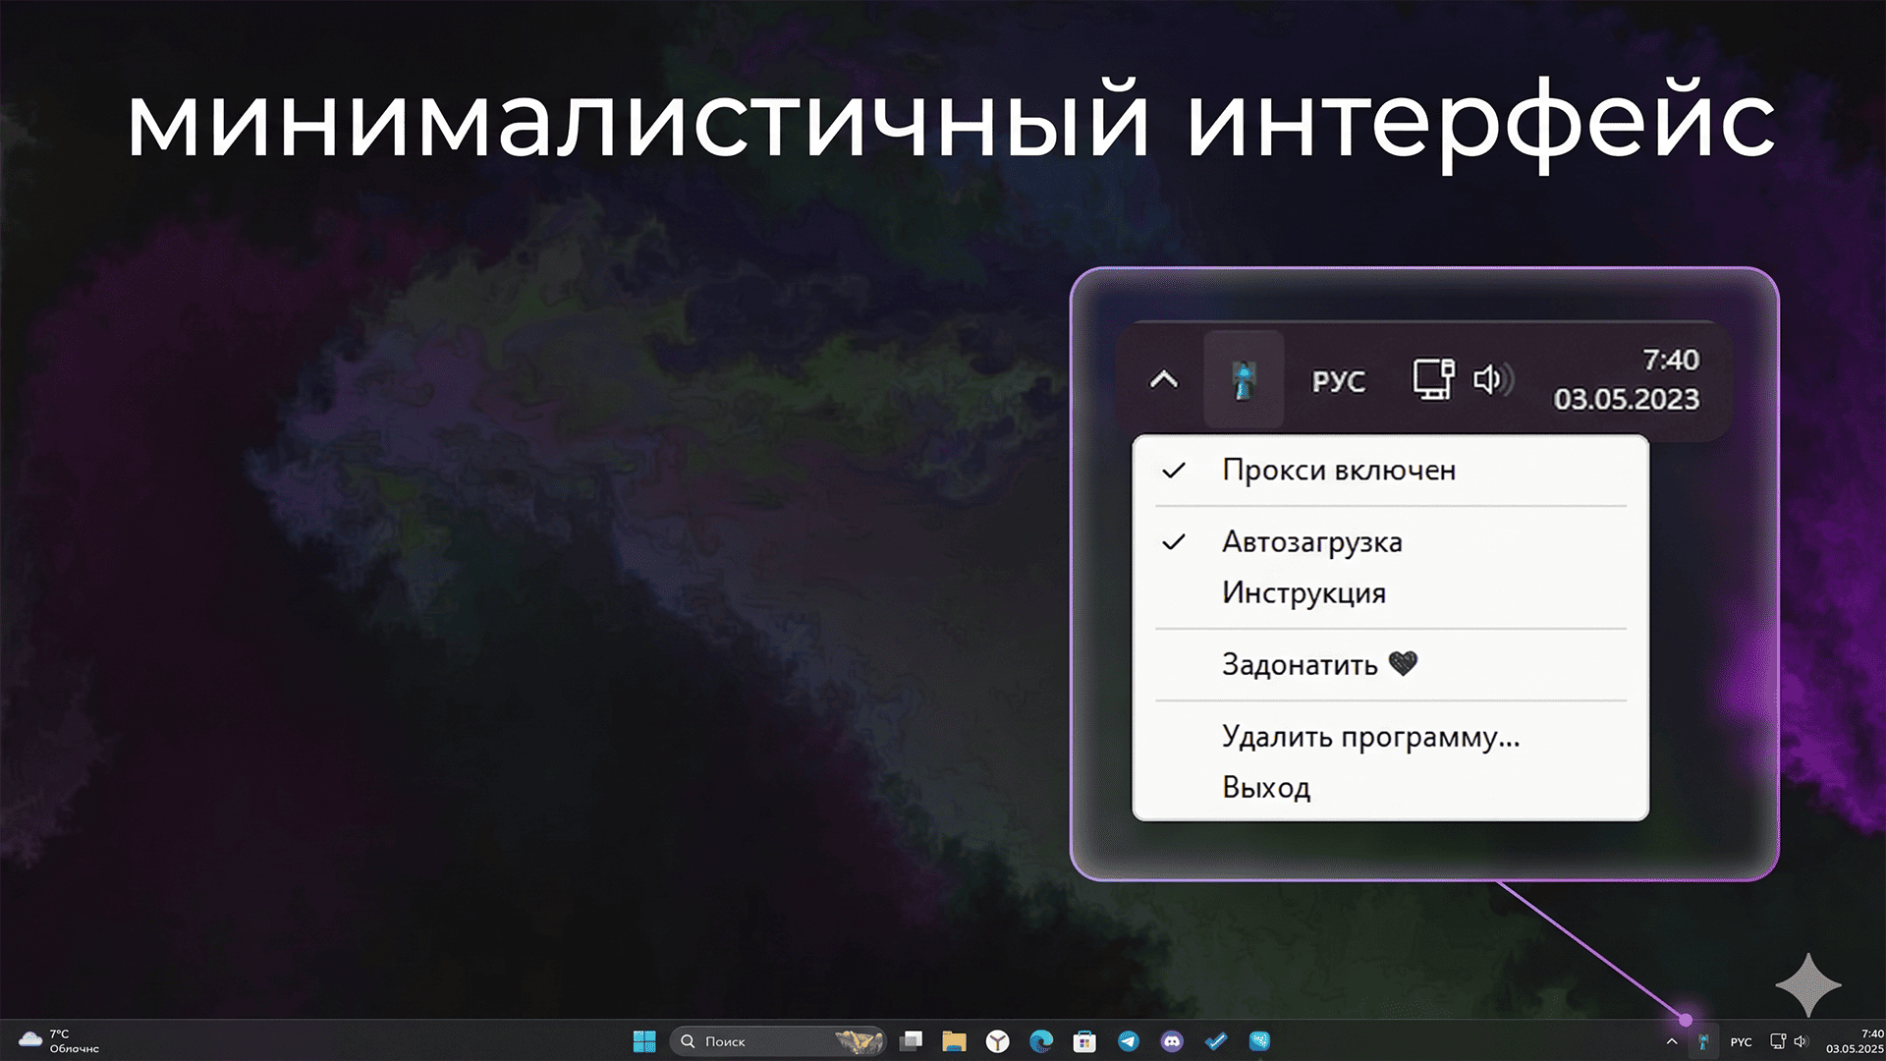Click the small volume icon on the real taskbar
This screenshot has height=1061, width=1886.
[x=1801, y=1041]
